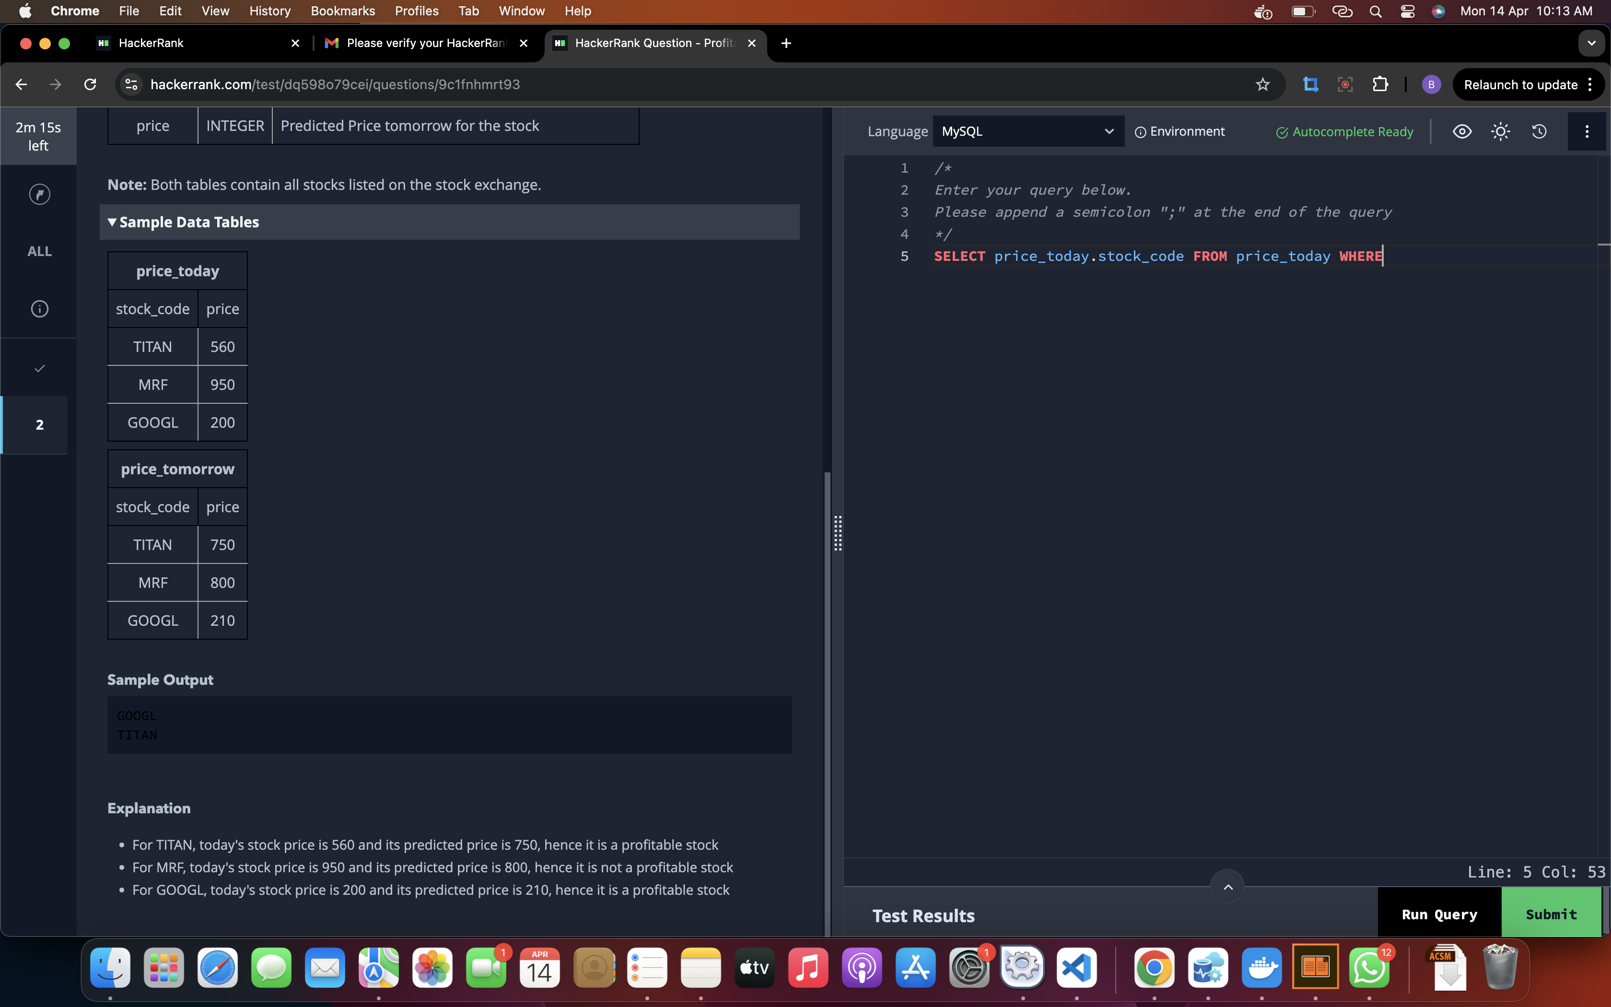Submit the solution
This screenshot has width=1611, height=1007.
pyautogui.click(x=1551, y=914)
